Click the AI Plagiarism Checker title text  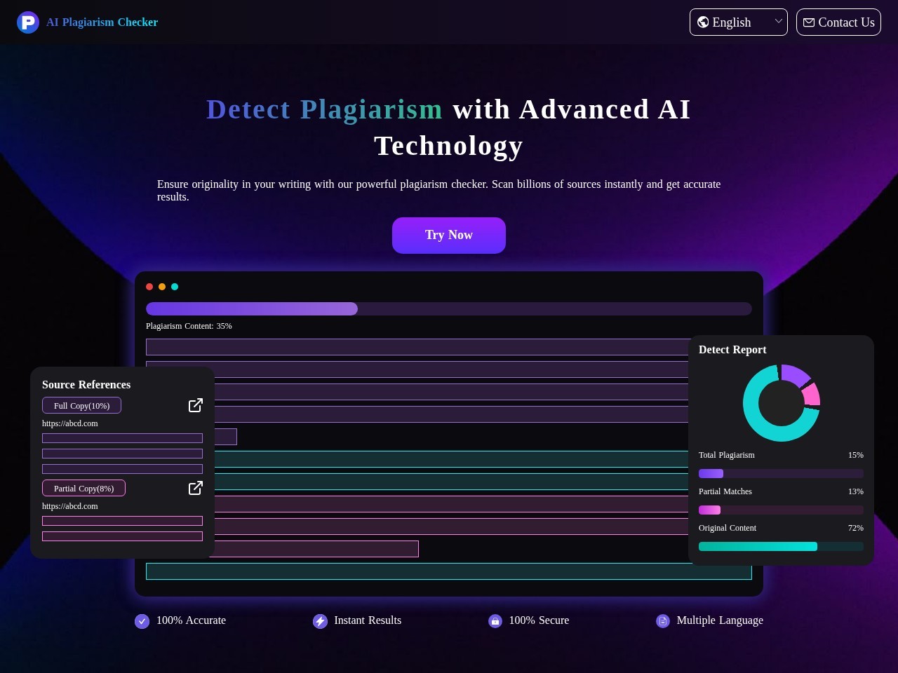tap(102, 22)
